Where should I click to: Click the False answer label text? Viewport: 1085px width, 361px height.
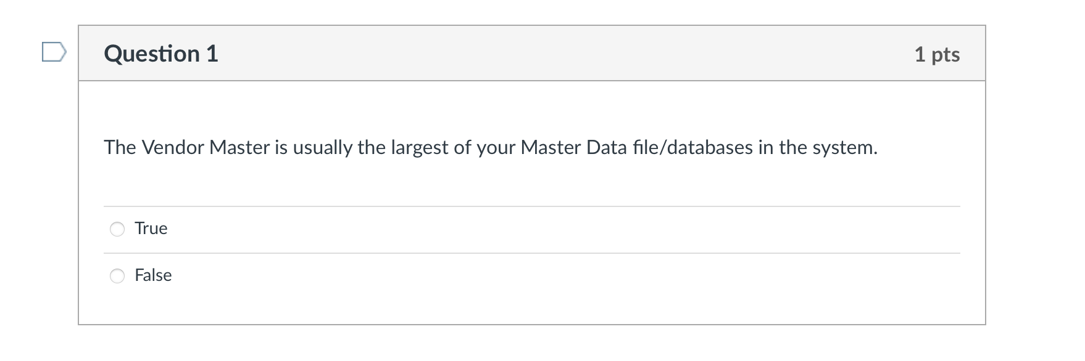click(153, 275)
